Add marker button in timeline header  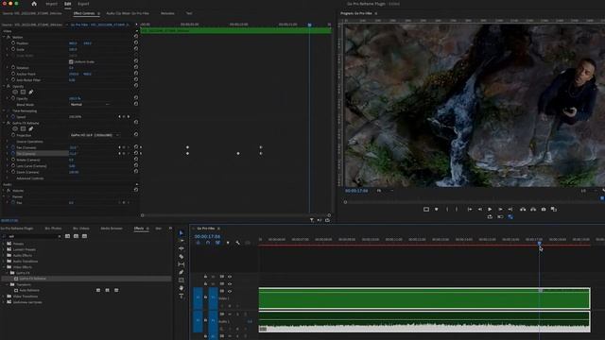[x=228, y=243]
